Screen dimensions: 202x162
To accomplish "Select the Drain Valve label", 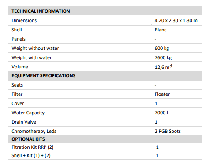I will (24, 122).
